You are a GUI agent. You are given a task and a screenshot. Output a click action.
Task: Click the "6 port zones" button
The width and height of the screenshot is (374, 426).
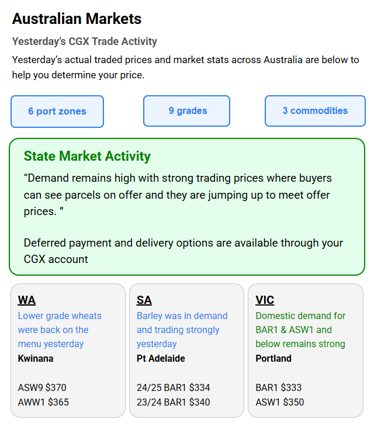57,112
